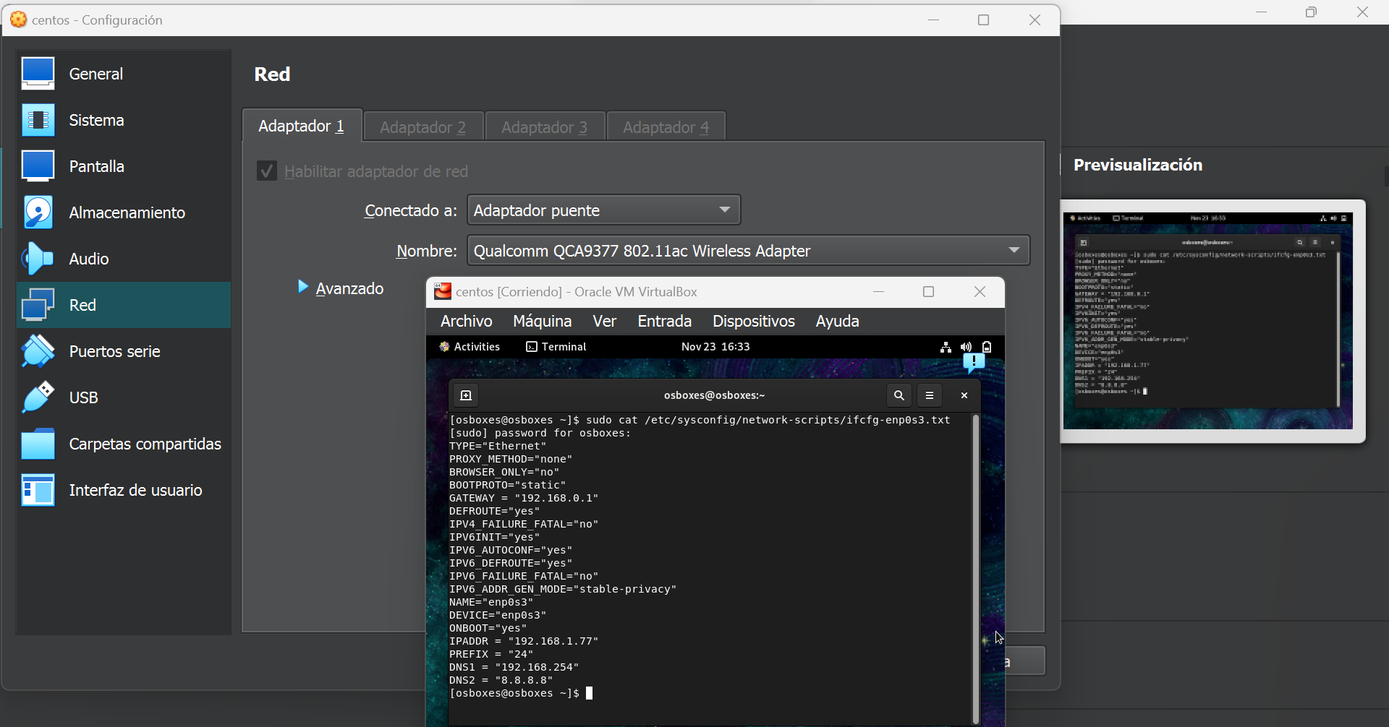This screenshot has width=1389, height=727.
Task: Select the Carpetas compartidas label
Action: (145, 444)
